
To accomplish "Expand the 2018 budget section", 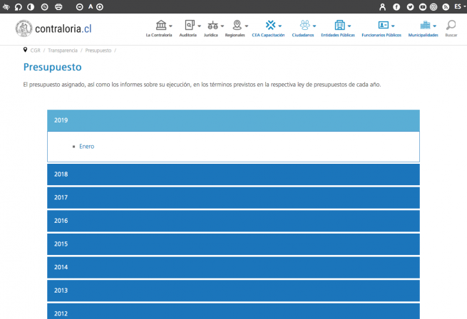I will click(233, 174).
